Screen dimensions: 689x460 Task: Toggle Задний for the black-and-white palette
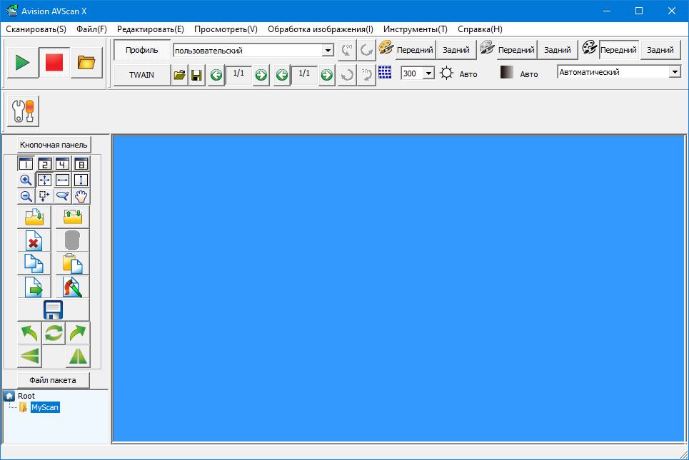pos(660,50)
